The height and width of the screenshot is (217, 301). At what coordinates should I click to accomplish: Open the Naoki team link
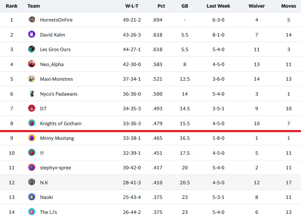point(47,197)
